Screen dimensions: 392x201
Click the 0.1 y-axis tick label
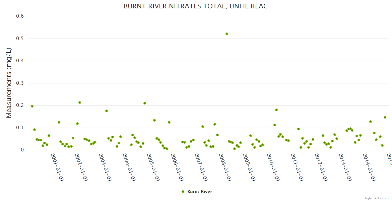pyautogui.click(x=20, y=128)
